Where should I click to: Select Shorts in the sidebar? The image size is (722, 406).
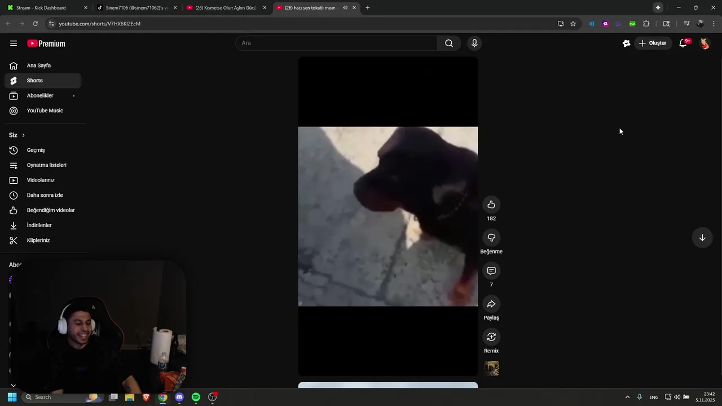pyautogui.click(x=43, y=81)
